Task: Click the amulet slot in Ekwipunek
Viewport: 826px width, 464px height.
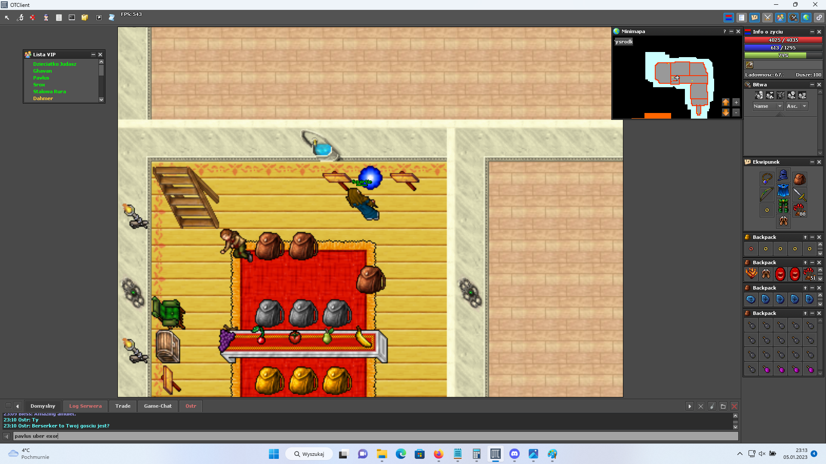Action: pyautogui.click(x=767, y=179)
